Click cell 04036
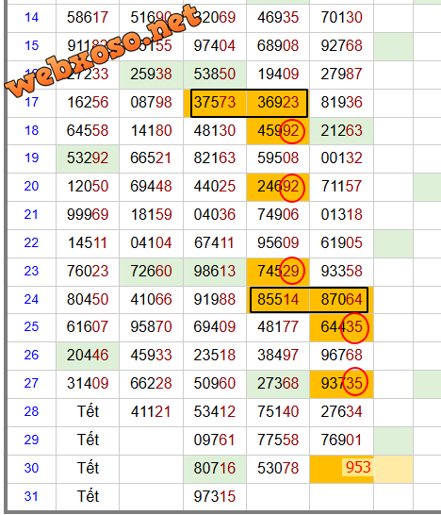Image resolution: width=441 pixels, height=515 pixels. (215, 214)
